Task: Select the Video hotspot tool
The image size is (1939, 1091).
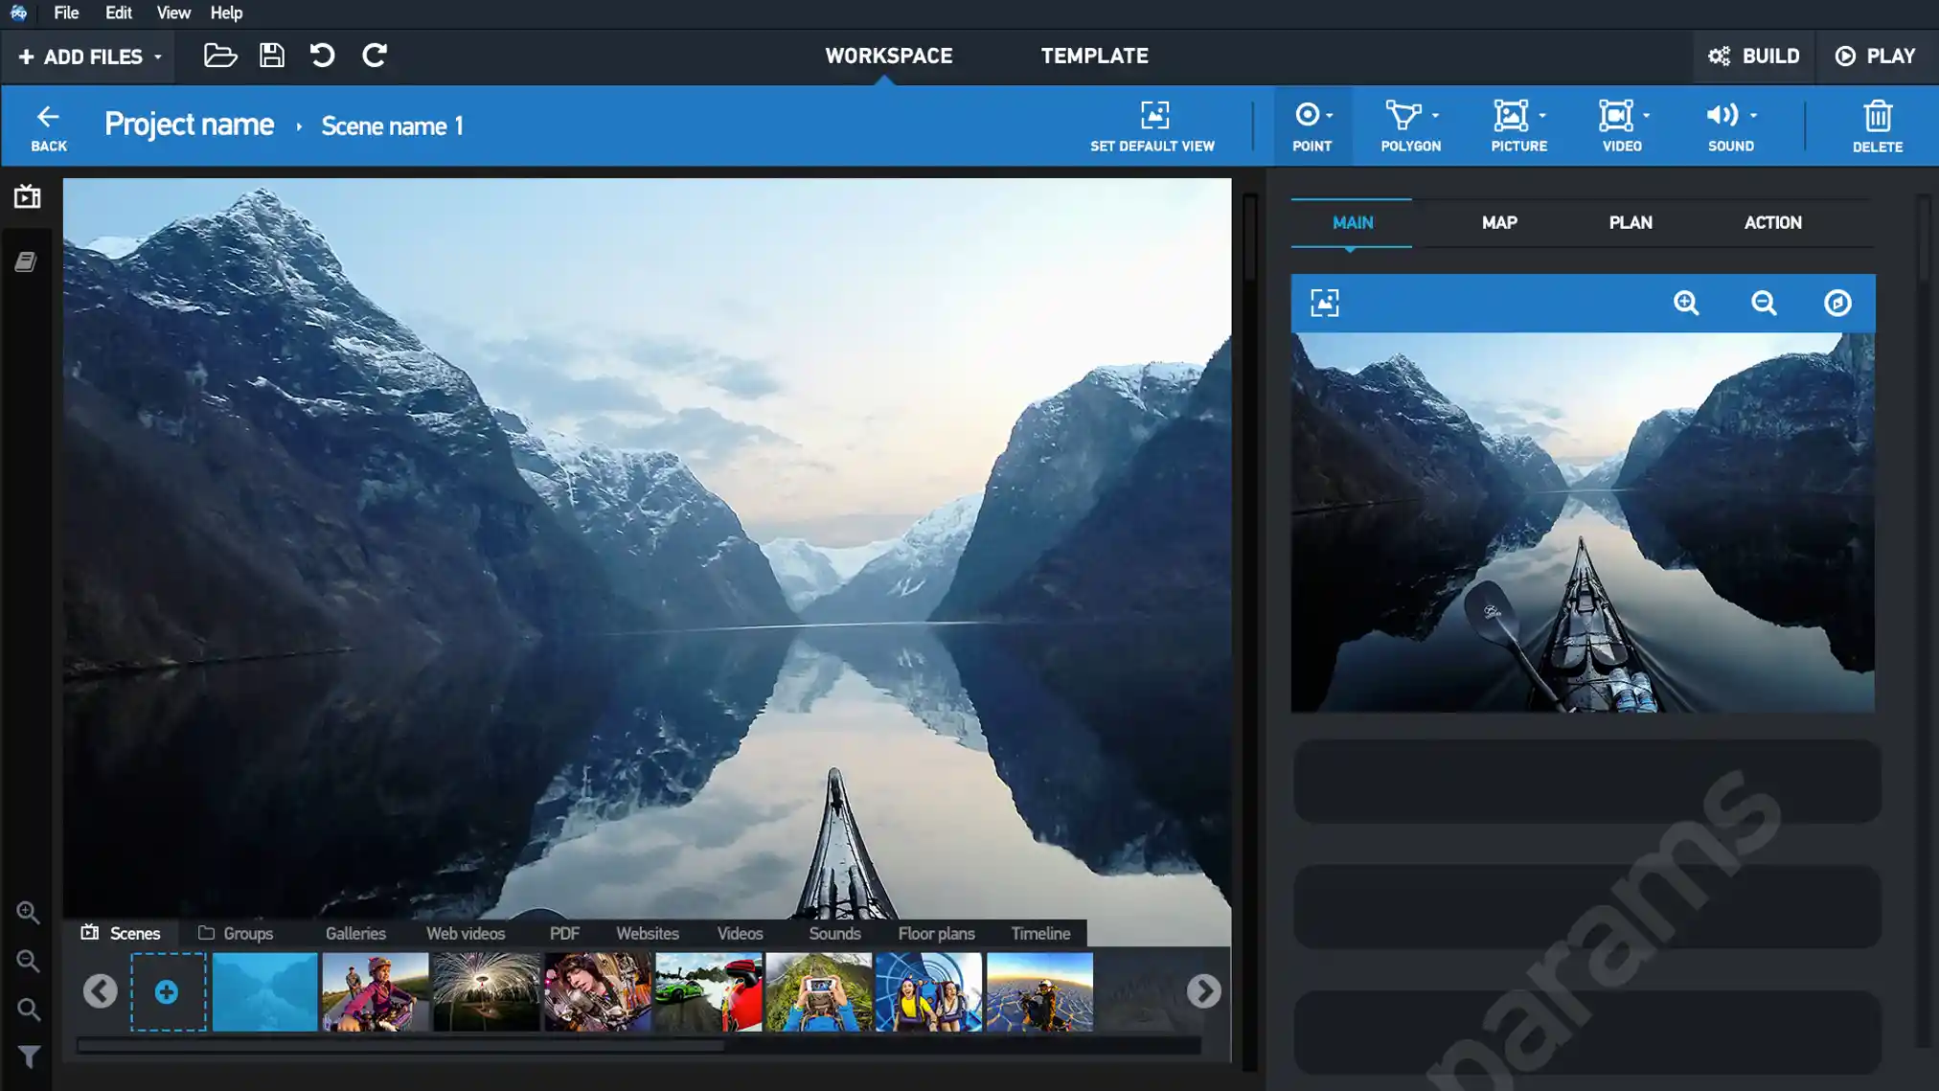Action: [x=1622, y=127]
